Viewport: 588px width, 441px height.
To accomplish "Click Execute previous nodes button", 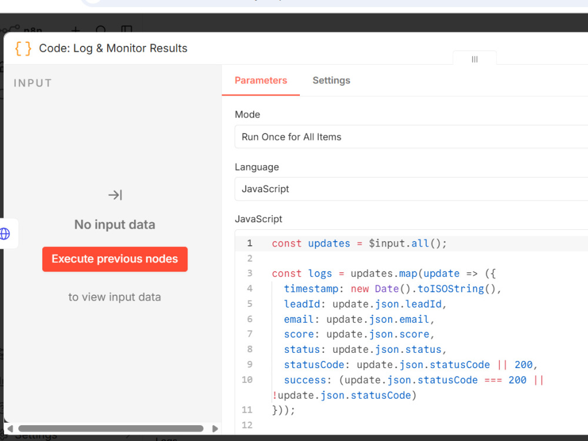I will 115,259.
